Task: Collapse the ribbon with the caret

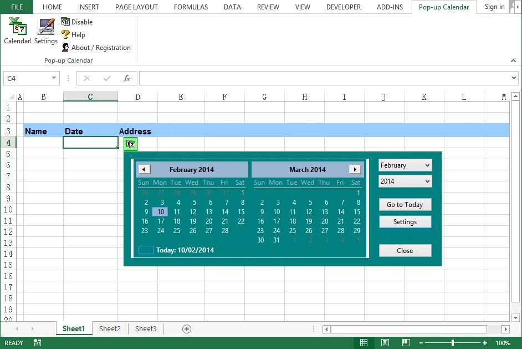Action: pos(513,60)
